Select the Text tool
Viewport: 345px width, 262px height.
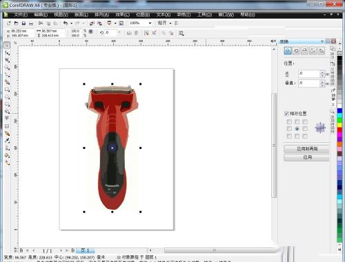tap(7, 118)
